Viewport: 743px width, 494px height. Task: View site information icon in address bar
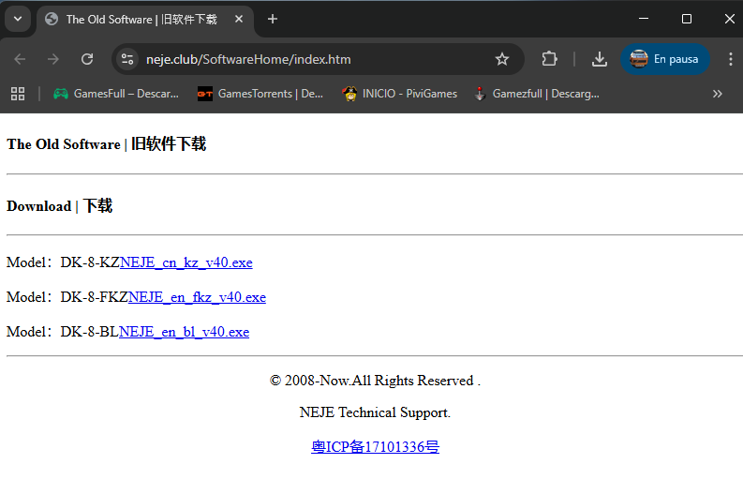click(x=128, y=59)
